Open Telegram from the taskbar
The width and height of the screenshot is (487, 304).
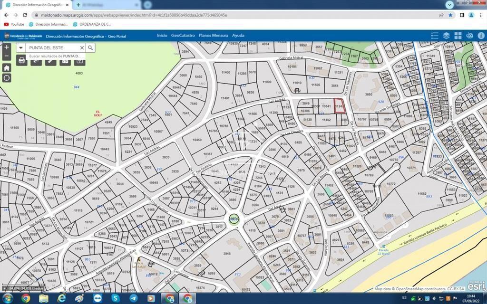click(x=134, y=298)
